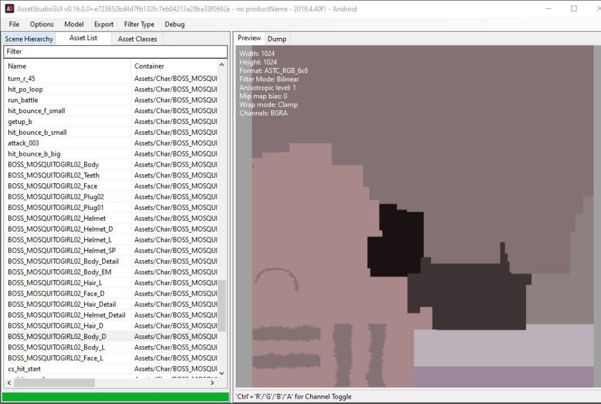Screen dimensions: 601x404
Task: Switch to the Scene Hierarchy tab
Action: click(29, 38)
